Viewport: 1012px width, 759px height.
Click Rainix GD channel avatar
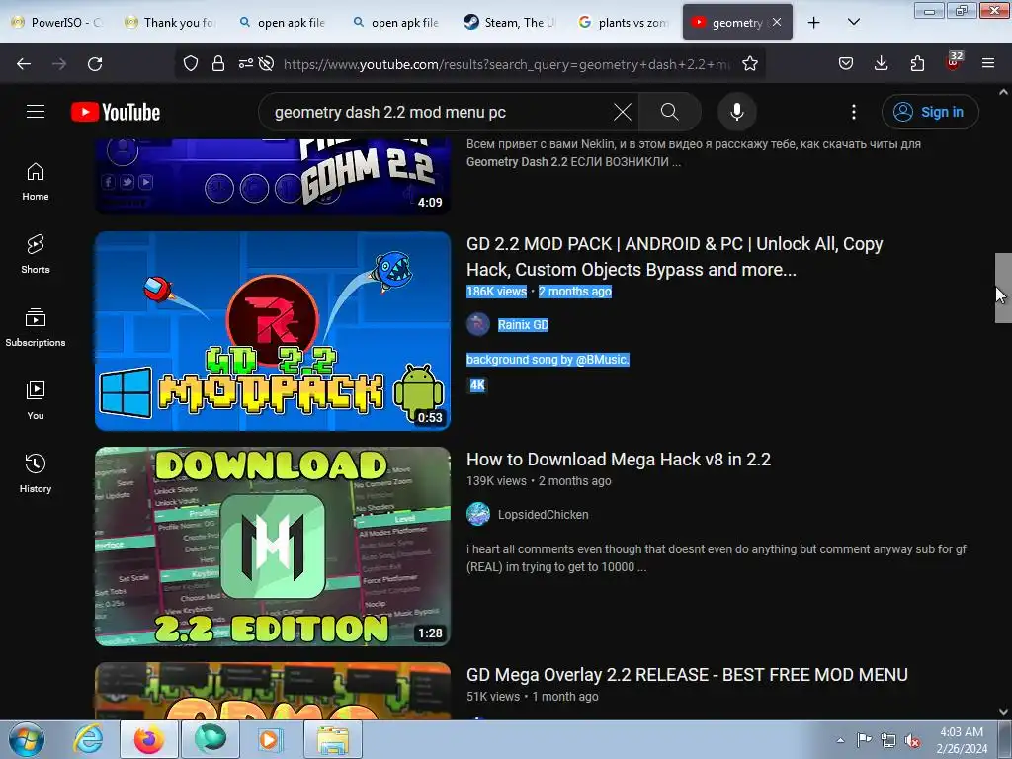tap(478, 324)
